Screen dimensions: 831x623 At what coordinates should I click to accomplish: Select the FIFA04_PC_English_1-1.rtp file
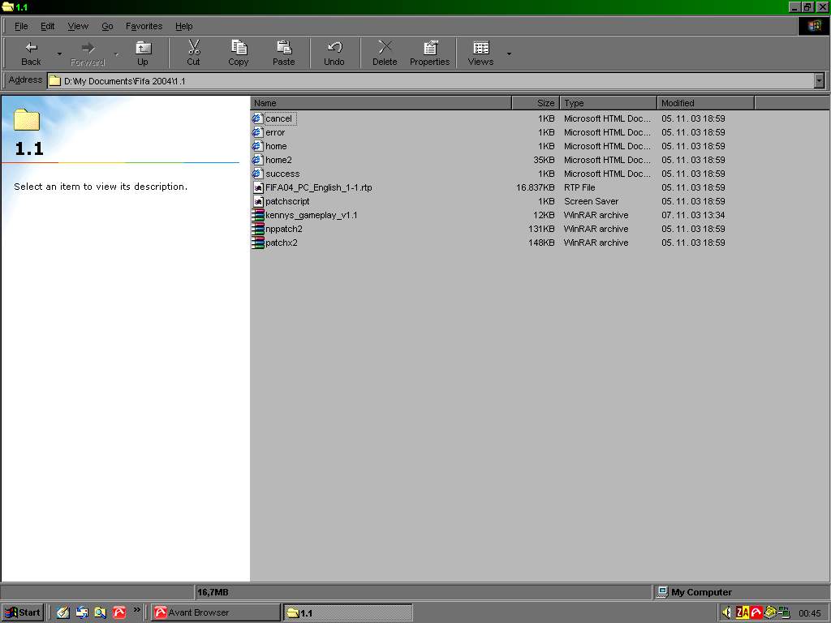pos(318,187)
